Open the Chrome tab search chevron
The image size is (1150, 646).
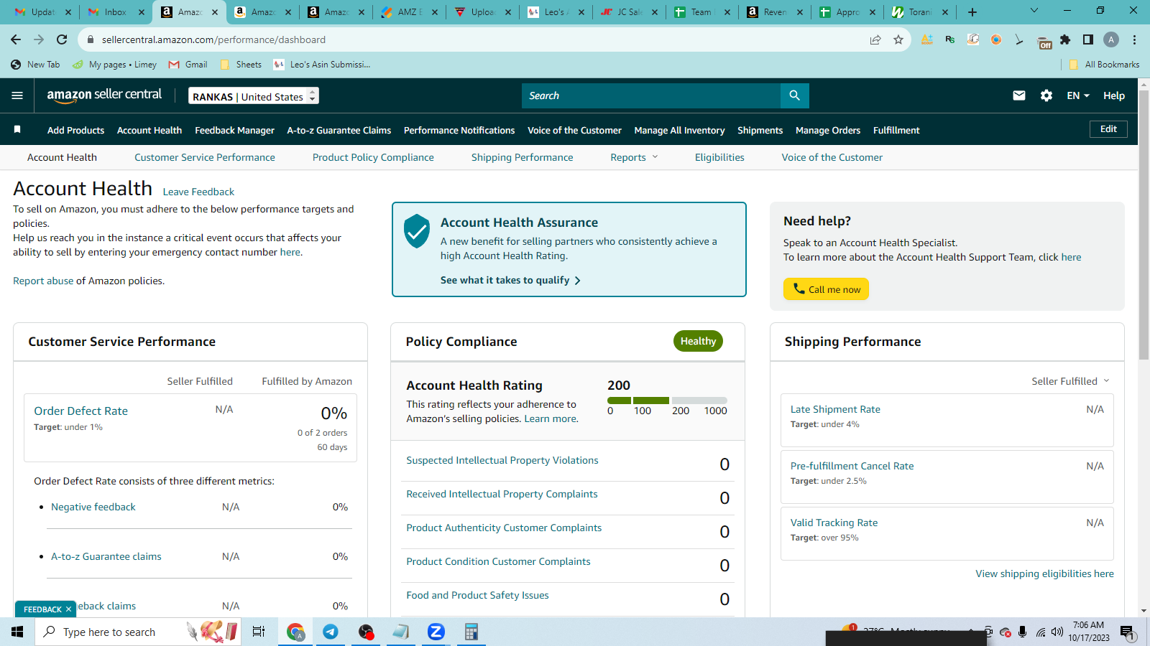(1034, 11)
